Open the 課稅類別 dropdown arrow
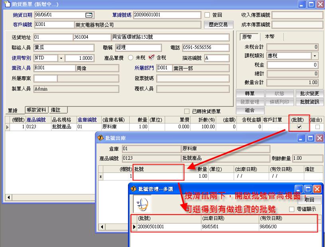This screenshot has height=247, width=325. click(x=315, y=56)
